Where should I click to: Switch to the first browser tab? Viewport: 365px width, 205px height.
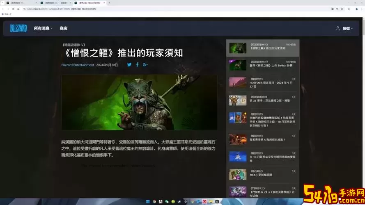(x=21, y=3)
